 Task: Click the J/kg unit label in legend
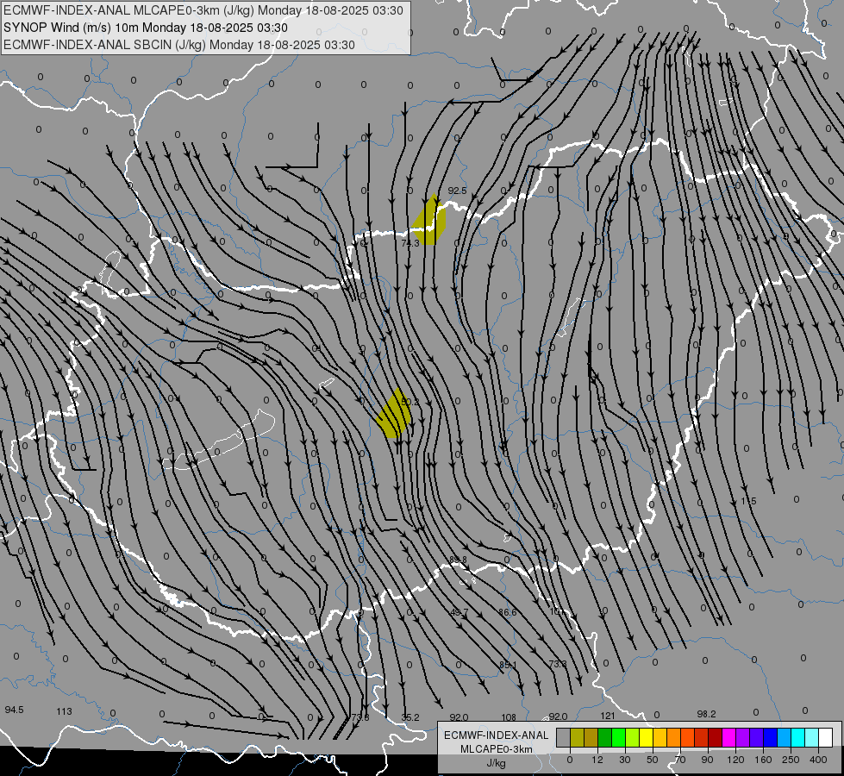(x=497, y=763)
